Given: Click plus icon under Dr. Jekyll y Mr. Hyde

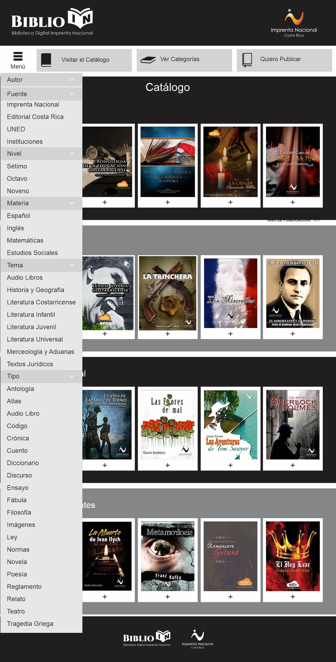Looking at the screenshot, I should (x=293, y=202).
